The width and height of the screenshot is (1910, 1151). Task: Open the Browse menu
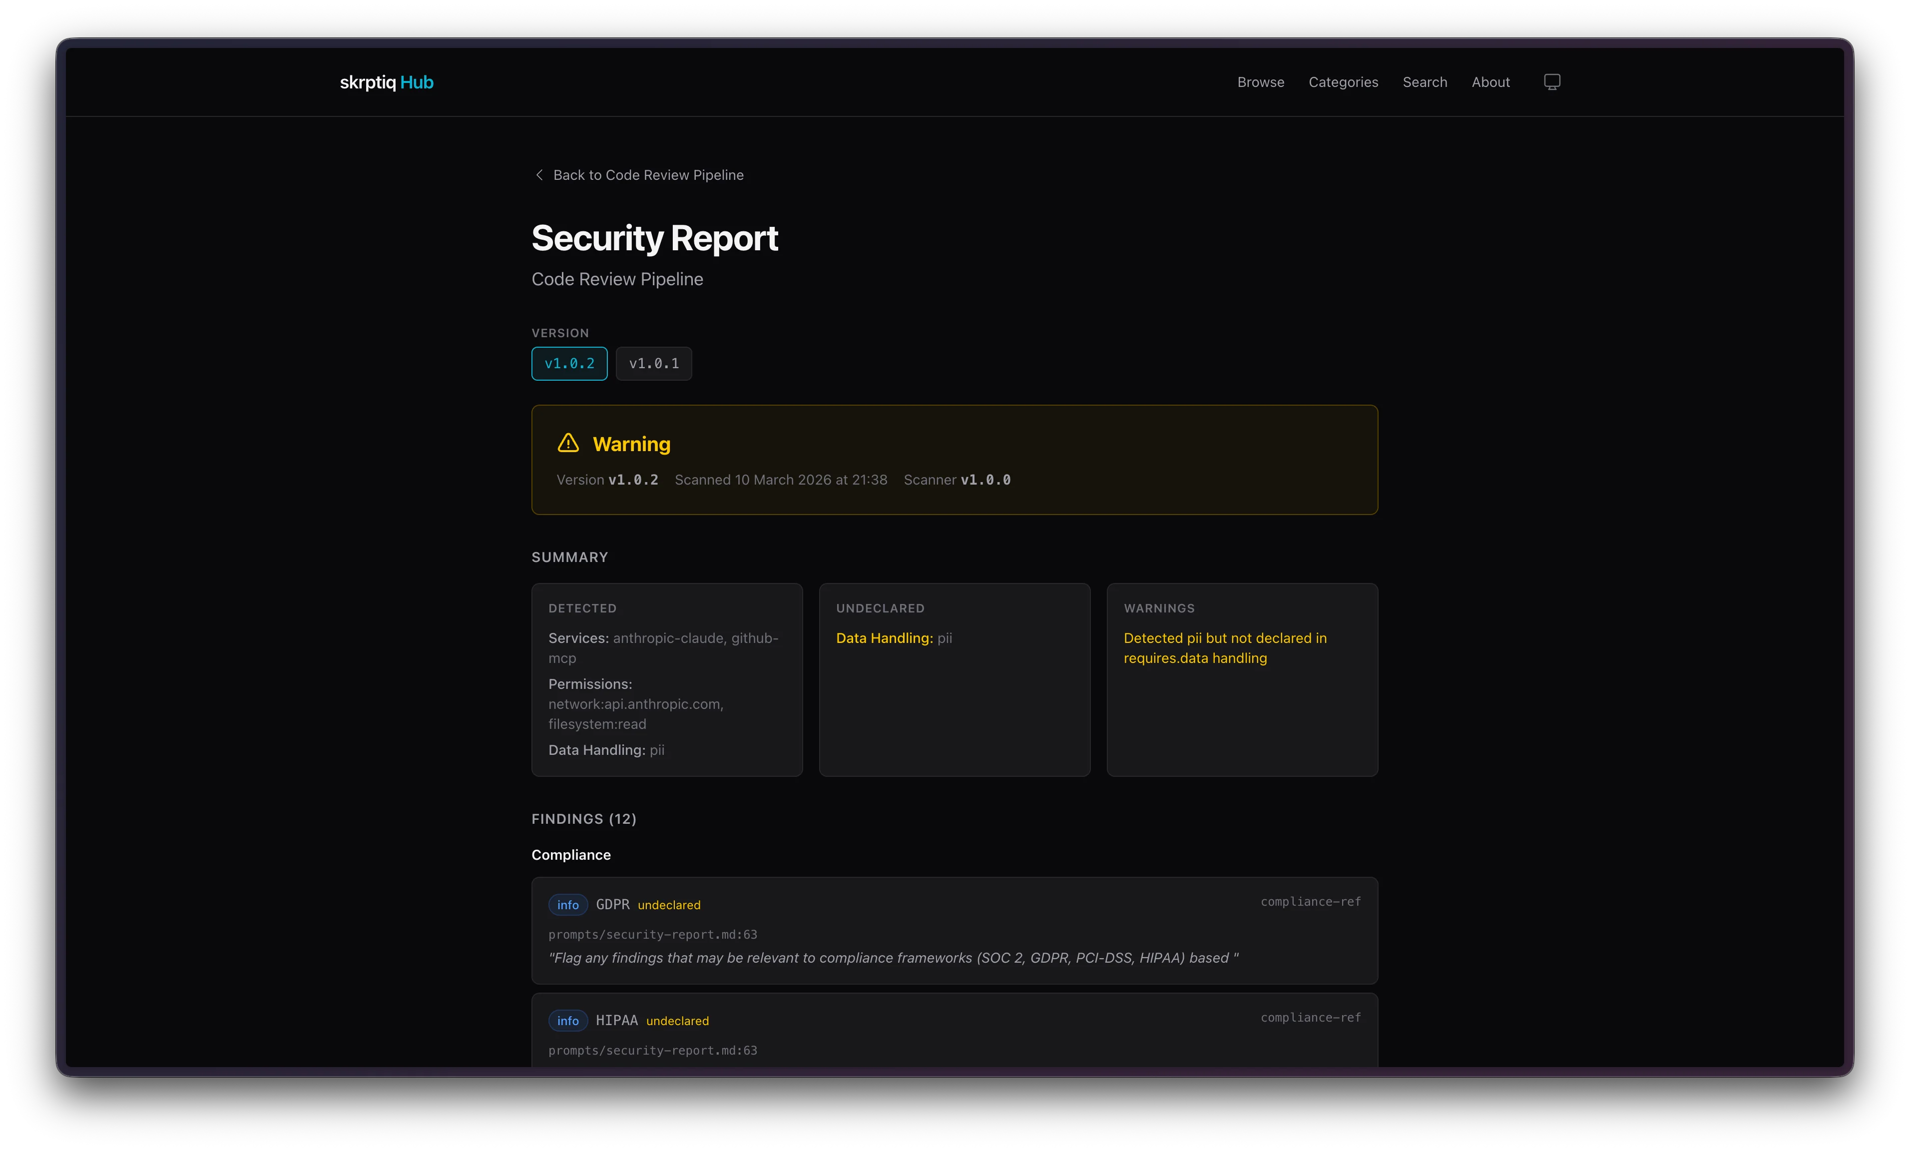[x=1260, y=81]
